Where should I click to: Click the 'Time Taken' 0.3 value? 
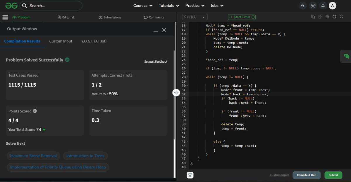click(95, 120)
